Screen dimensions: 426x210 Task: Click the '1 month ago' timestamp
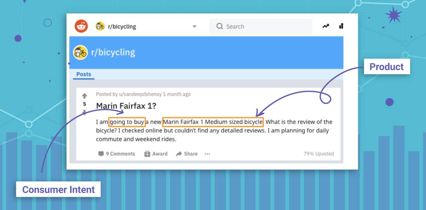click(x=177, y=94)
